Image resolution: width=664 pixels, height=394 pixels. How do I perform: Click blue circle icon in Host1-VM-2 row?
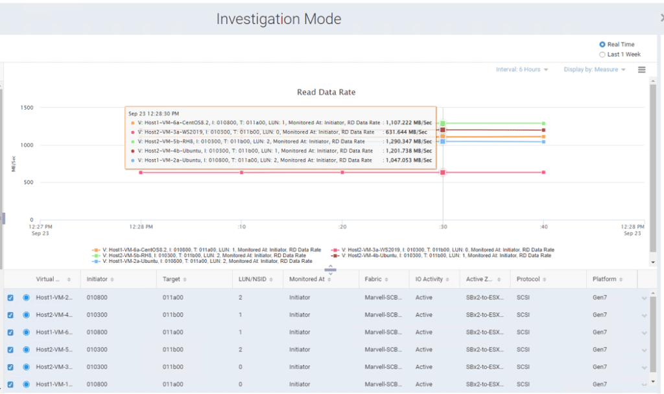[26, 298]
